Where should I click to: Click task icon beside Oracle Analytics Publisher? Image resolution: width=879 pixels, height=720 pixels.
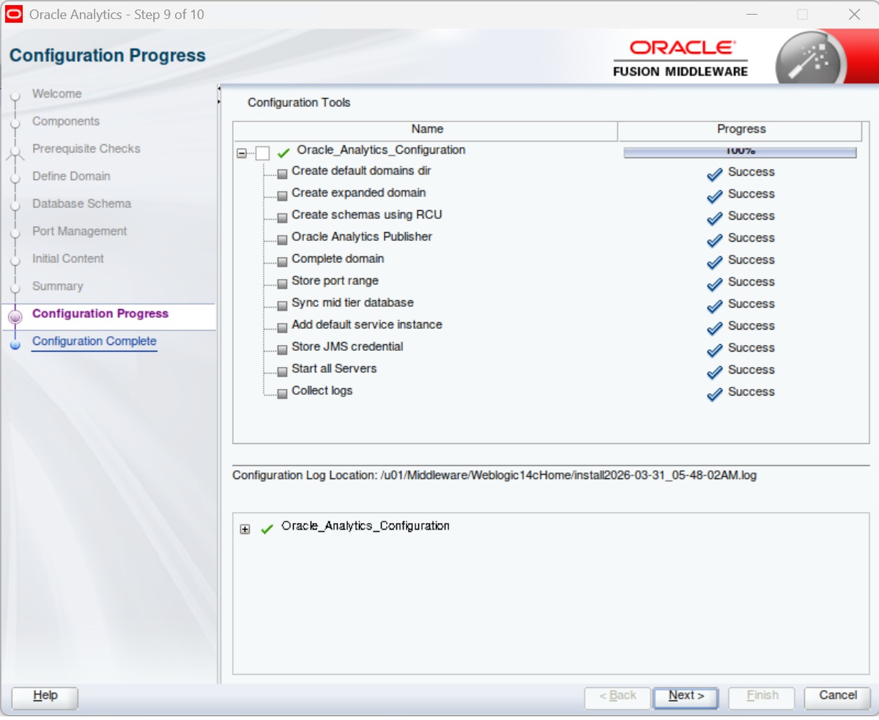[283, 240]
